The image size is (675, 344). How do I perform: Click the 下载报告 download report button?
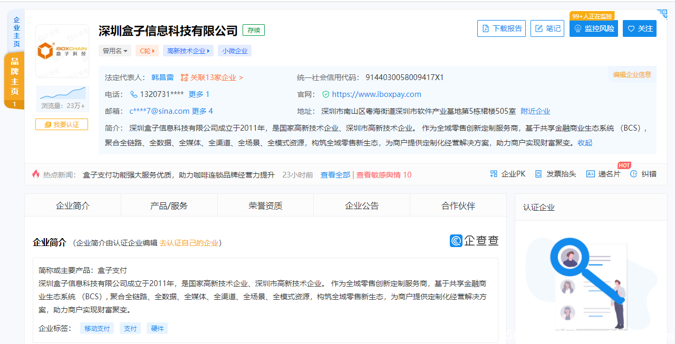tap(502, 28)
